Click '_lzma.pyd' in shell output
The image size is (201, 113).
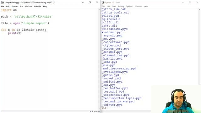click(109, 62)
